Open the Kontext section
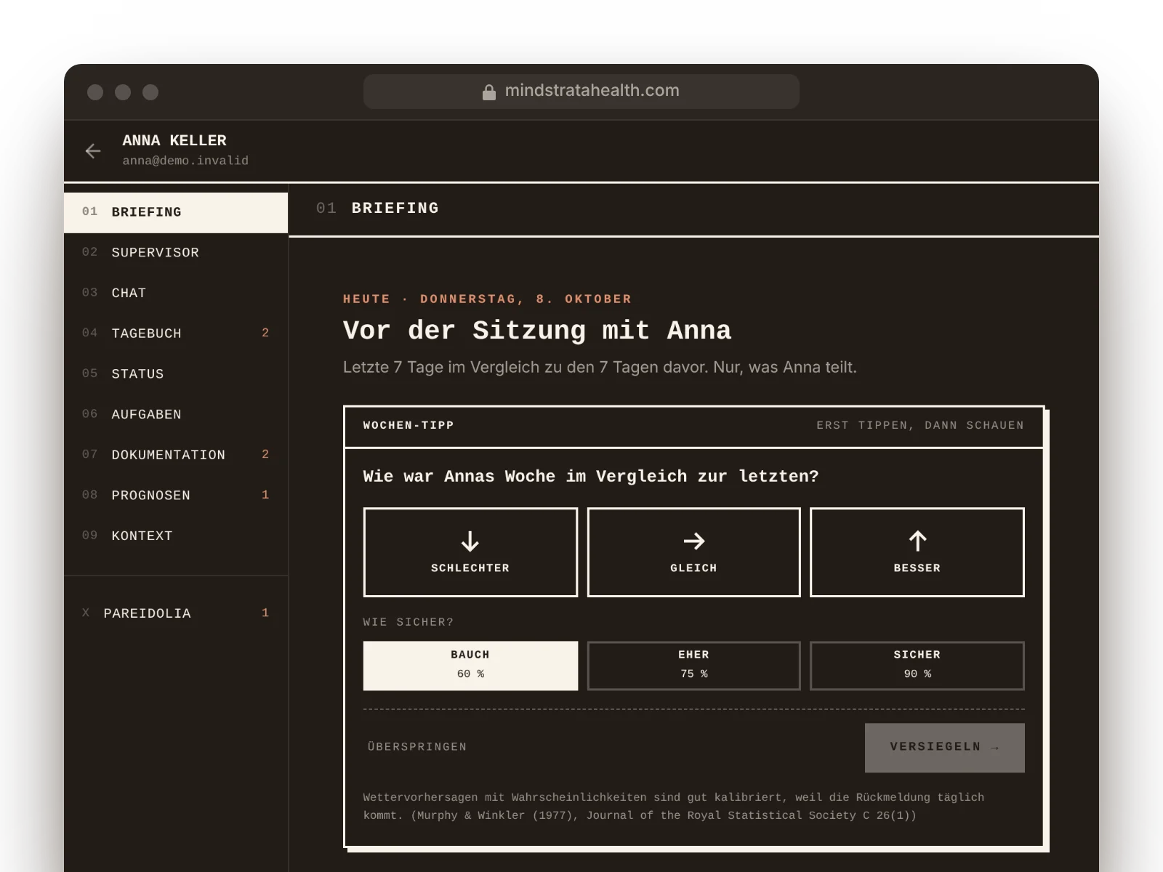 176,536
